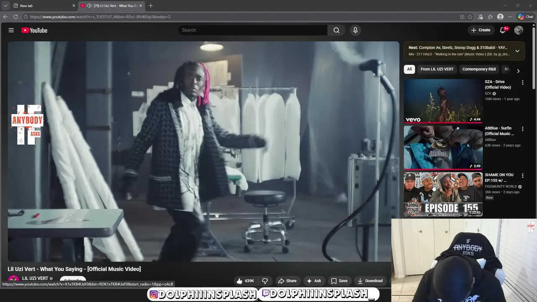Open the browser apps icon in address bar
537x302 pixels.
point(462,17)
